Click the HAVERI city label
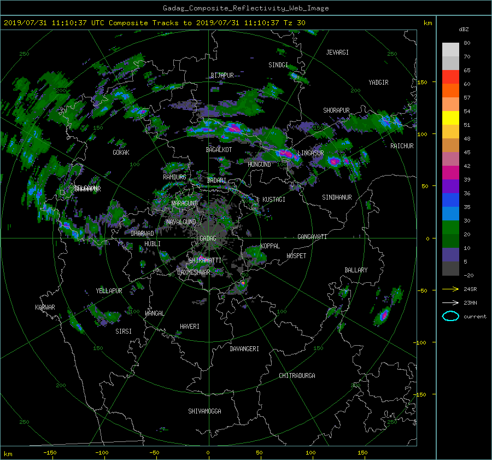492x460 pixels. (190, 327)
